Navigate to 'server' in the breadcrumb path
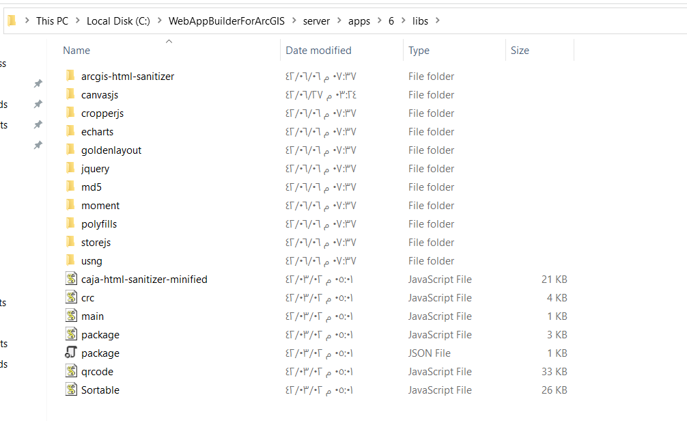 (316, 21)
